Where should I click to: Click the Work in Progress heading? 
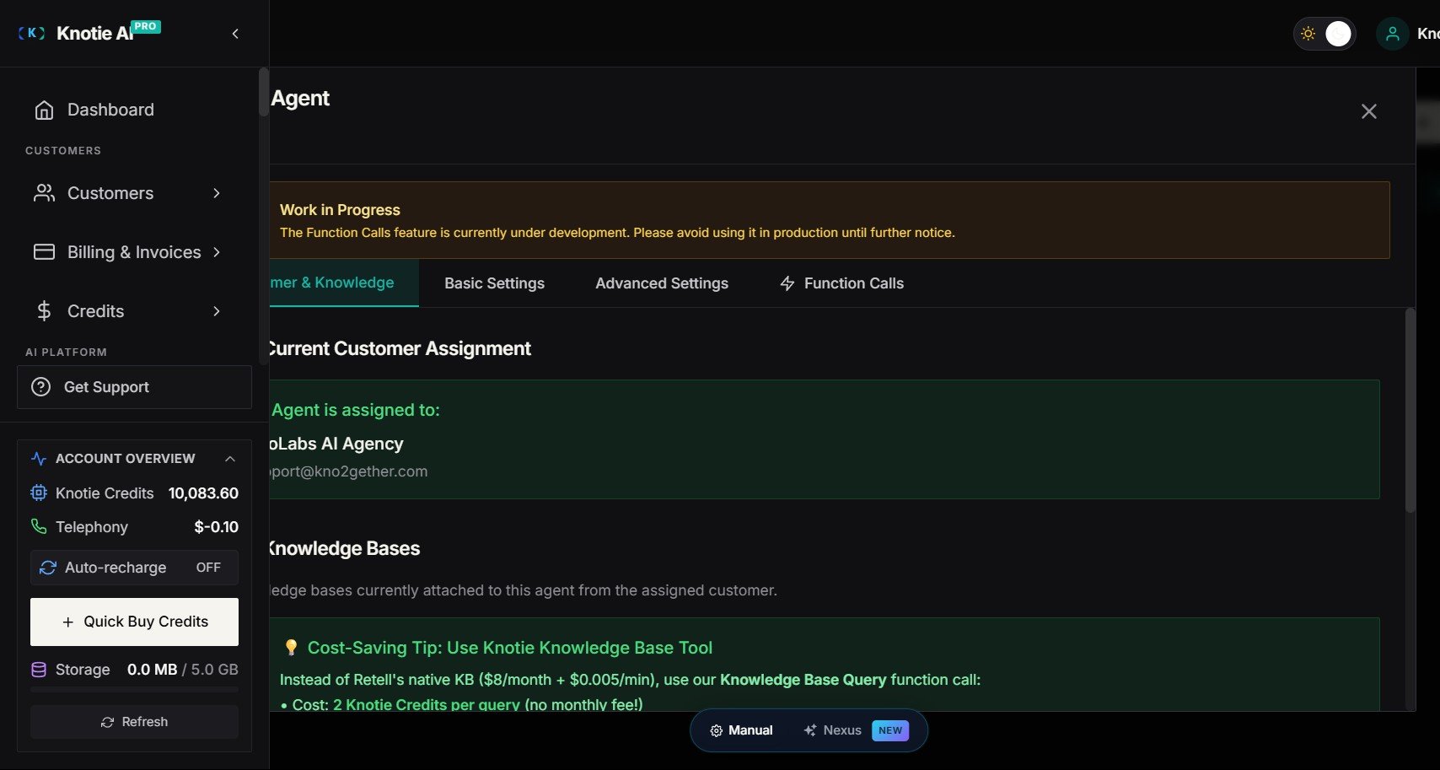(340, 210)
